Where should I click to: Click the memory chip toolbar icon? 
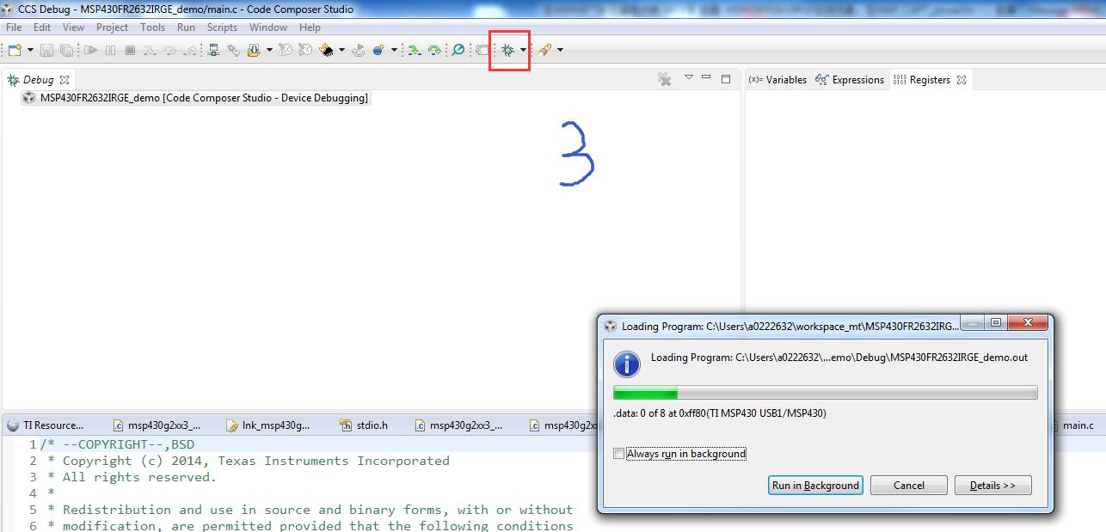[326, 51]
